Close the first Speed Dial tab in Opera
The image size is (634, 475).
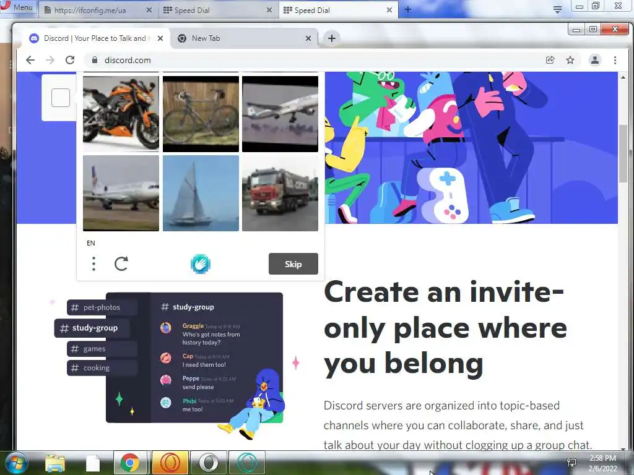tap(269, 10)
